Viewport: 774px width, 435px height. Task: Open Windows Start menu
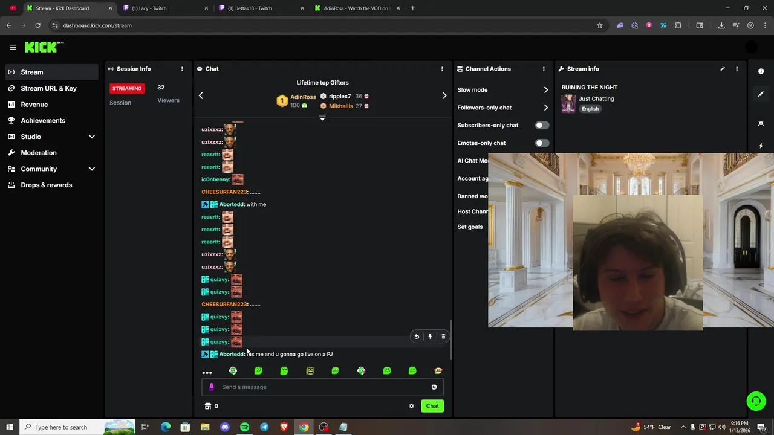click(9, 427)
